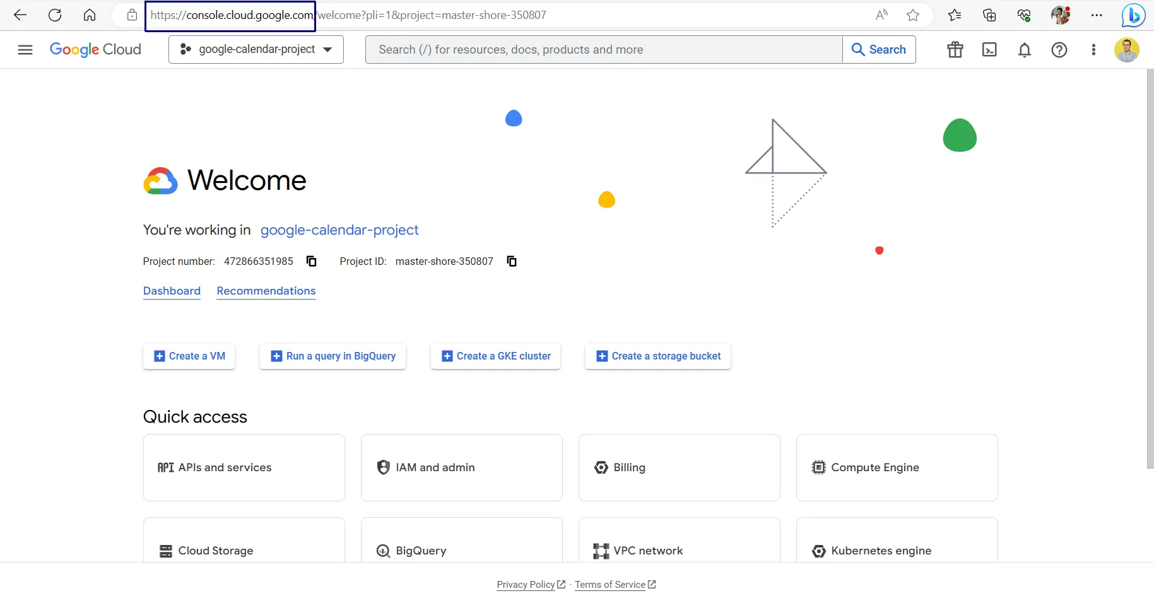Open the IAM and admin card
This screenshot has width=1154, height=603.
tap(462, 467)
